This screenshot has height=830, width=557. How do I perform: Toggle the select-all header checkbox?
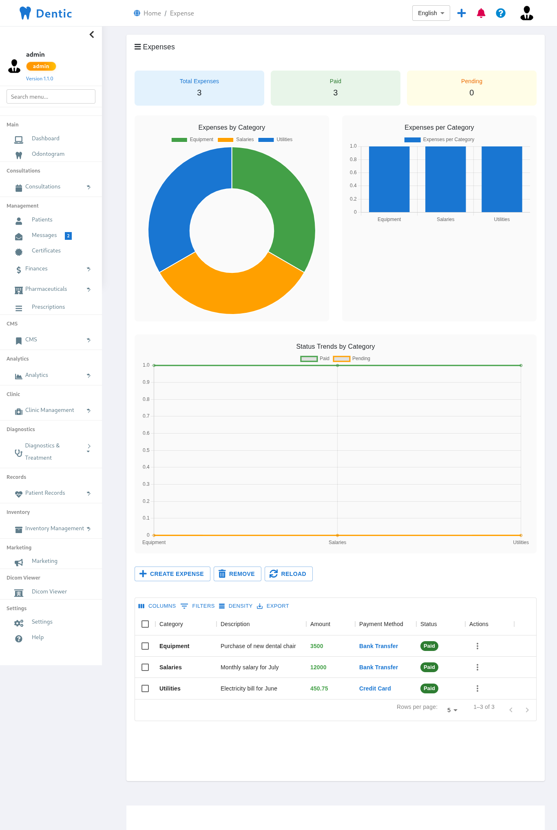click(145, 624)
